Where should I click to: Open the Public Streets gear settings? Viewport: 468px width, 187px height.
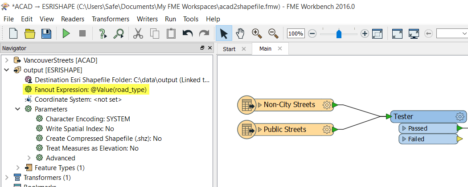point(327,130)
